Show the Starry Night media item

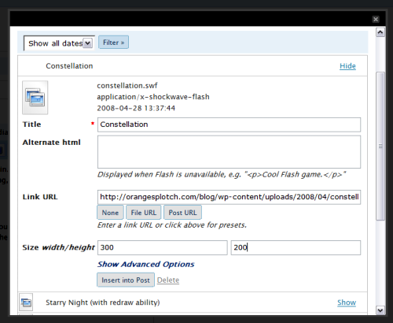[347, 303]
